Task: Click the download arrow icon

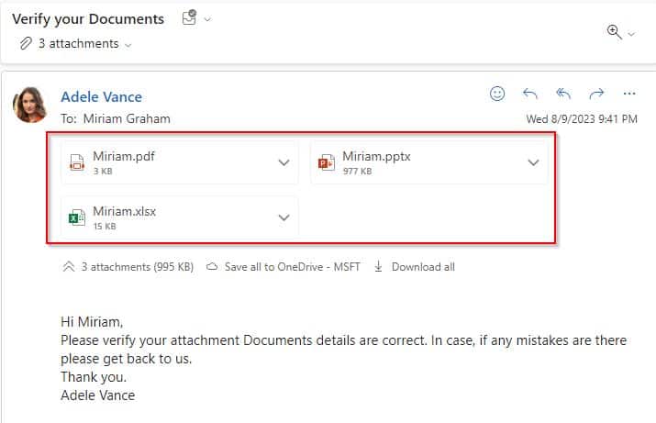Action: (378, 266)
